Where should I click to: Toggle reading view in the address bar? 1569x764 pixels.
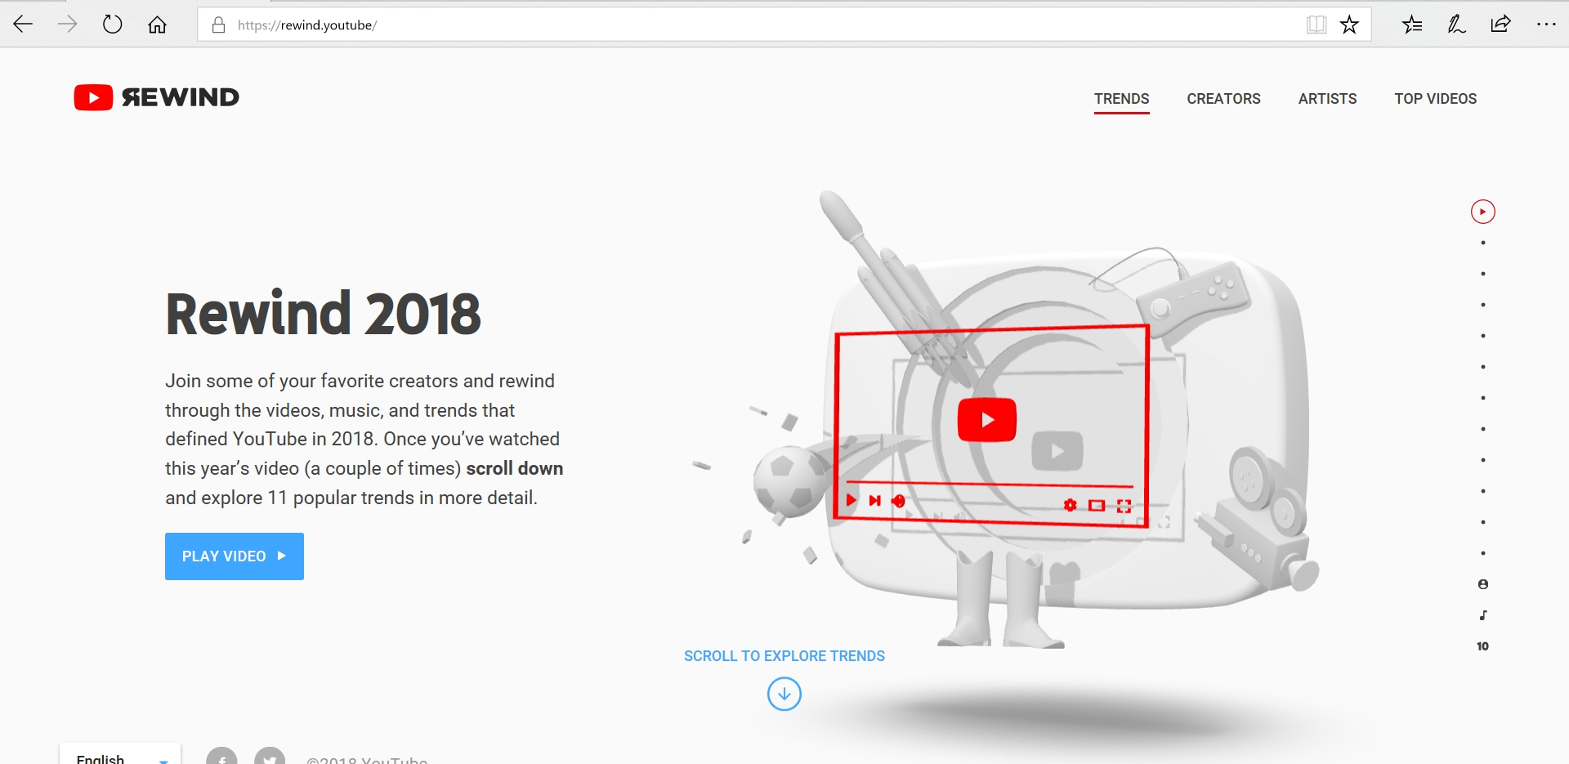(x=1316, y=24)
